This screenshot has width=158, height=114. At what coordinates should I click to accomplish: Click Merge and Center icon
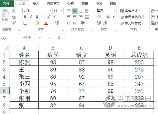point(87,17)
